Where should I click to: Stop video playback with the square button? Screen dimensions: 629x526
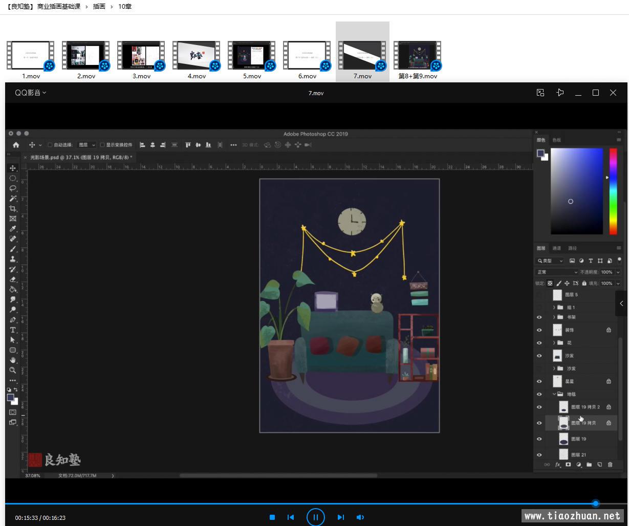[x=272, y=517]
